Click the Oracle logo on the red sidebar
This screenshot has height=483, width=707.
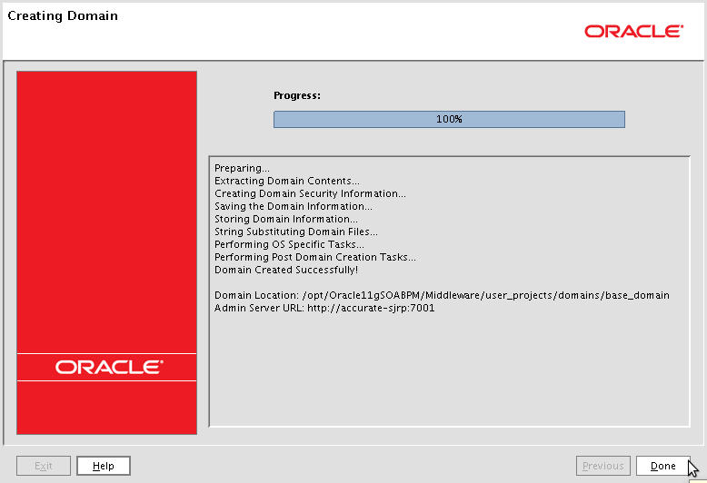107,368
